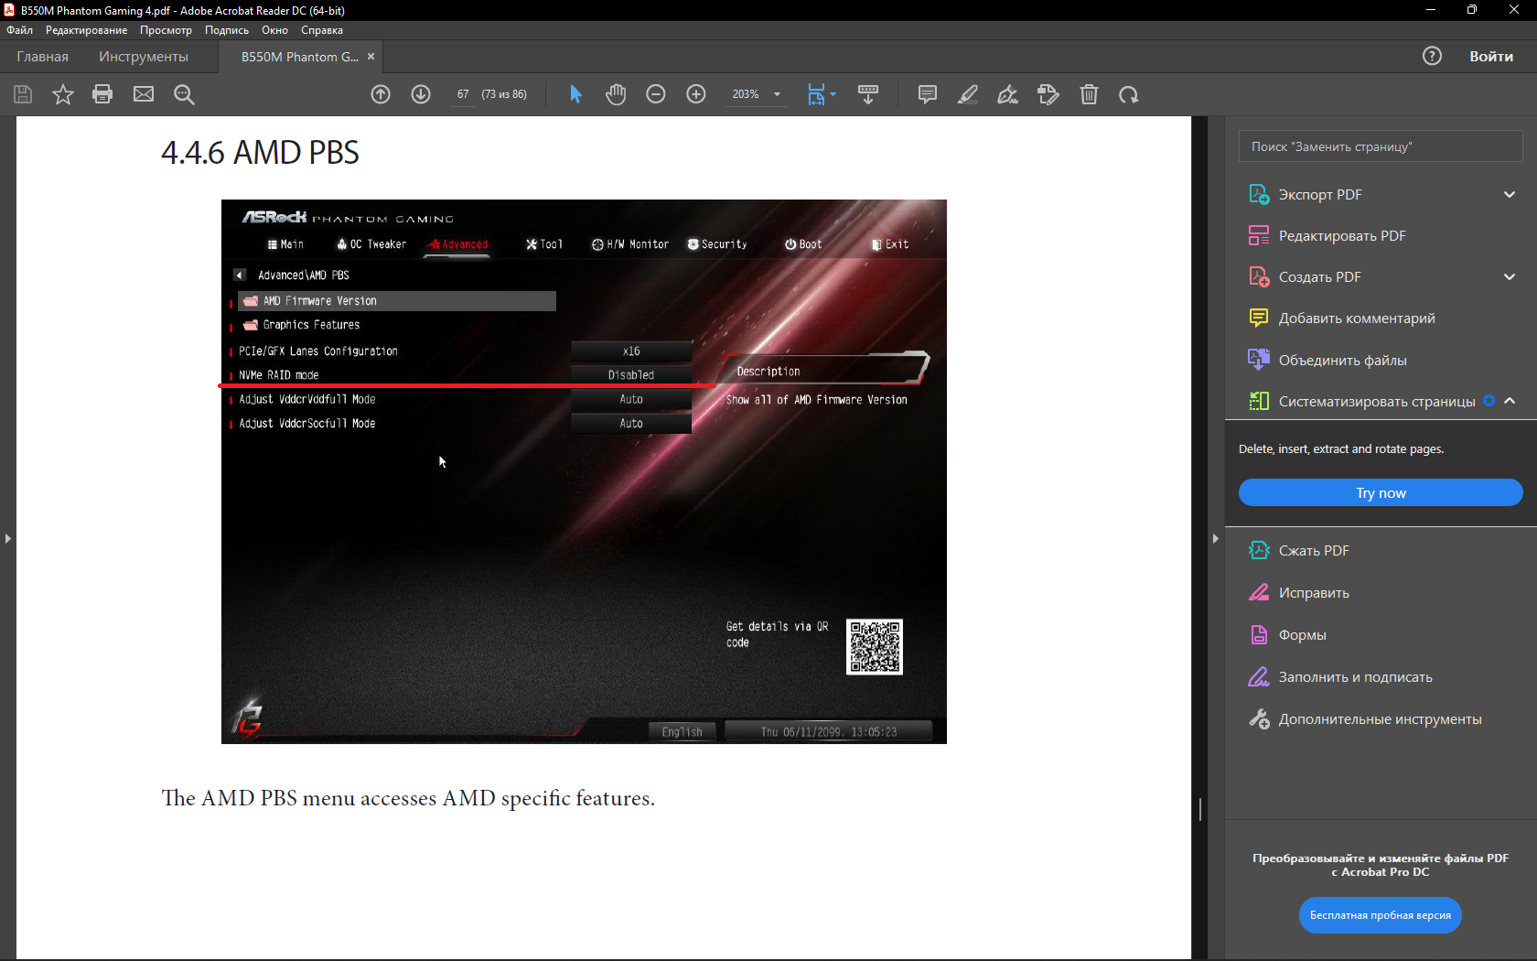Open the help question mark icon

1432,56
